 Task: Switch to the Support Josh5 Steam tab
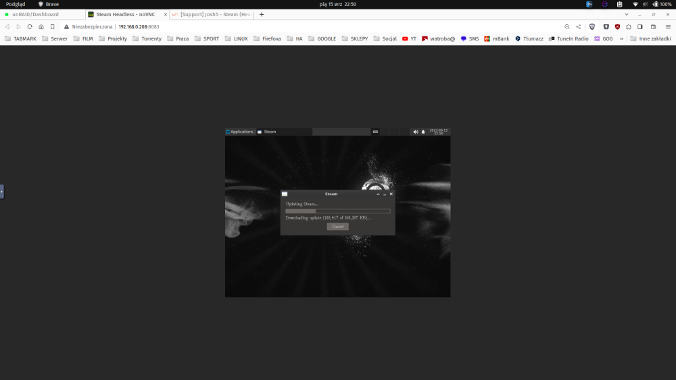tap(212, 14)
